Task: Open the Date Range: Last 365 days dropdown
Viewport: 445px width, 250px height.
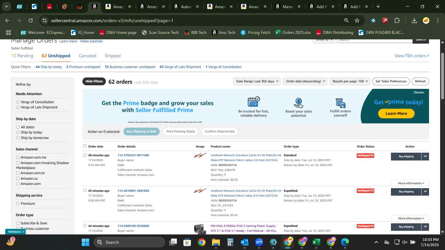Action: 257,81
